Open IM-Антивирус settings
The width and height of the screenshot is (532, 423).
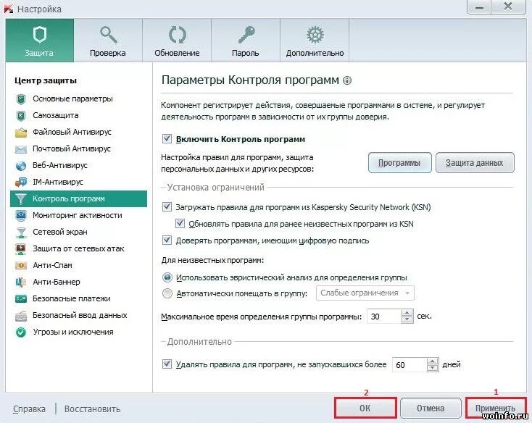[58, 182]
